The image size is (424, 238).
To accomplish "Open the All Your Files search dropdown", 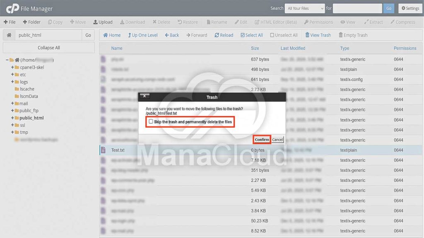I will pos(305,8).
